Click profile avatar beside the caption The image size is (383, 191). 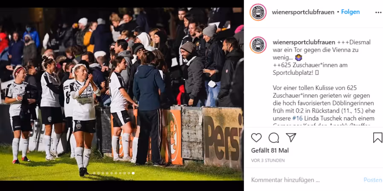point(258,45)
